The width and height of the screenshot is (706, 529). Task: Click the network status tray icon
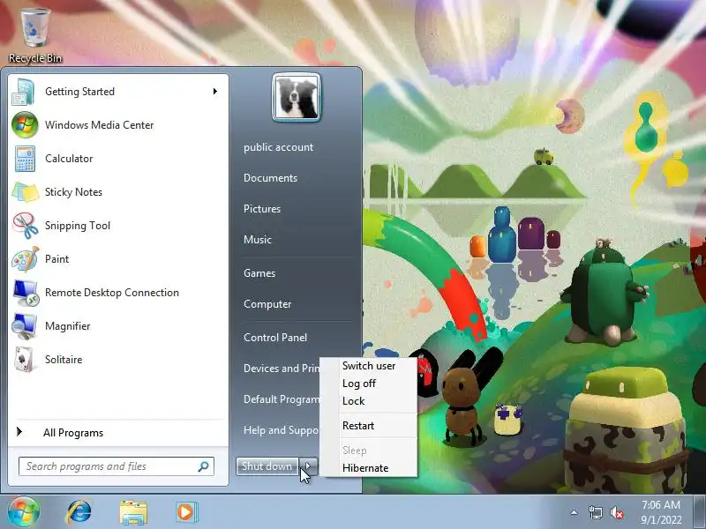[x=595, y=512]
